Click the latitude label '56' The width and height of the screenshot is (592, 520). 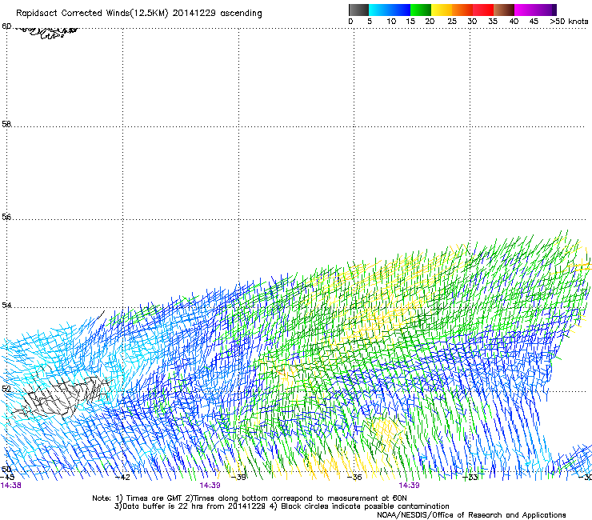point(6,217)
